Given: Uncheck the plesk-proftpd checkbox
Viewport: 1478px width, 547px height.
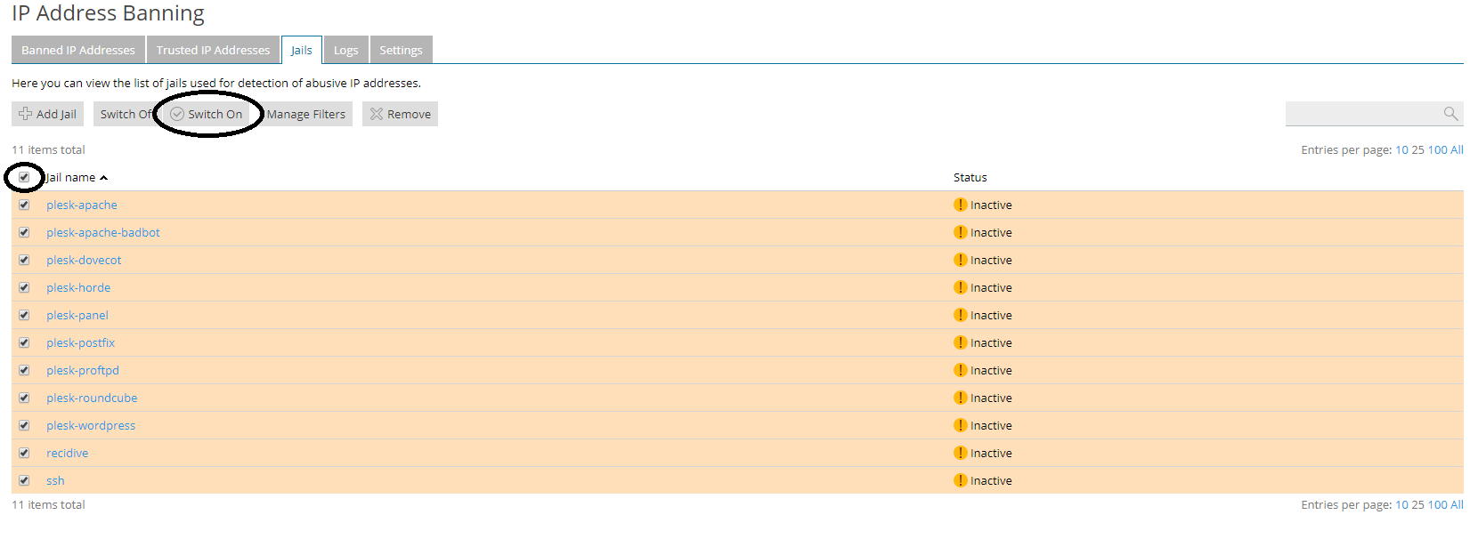Looking at the screenshot, I should (x=24, y=370).
